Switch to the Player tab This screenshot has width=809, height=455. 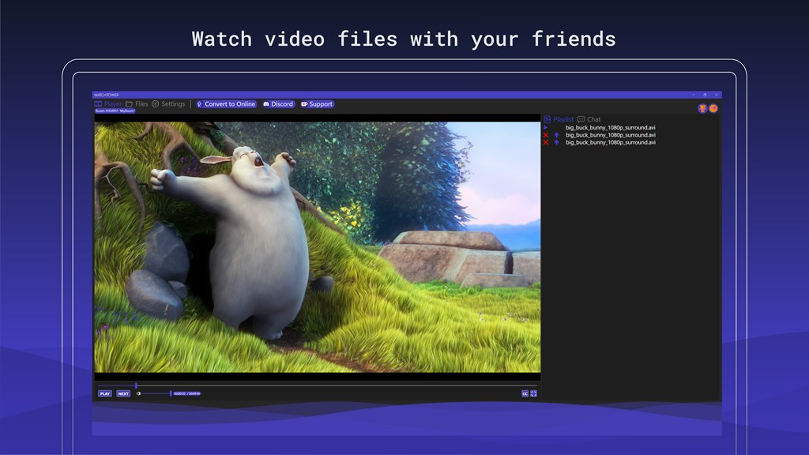(x=107, y=103)
